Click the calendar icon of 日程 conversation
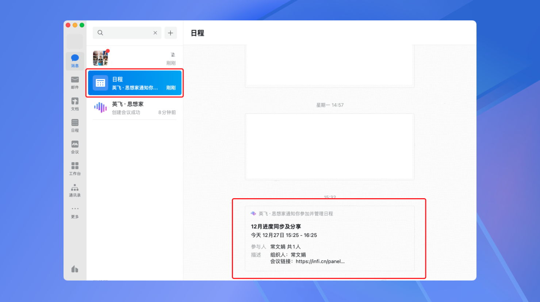Screen dimensions: 540x302 (100, 83)
